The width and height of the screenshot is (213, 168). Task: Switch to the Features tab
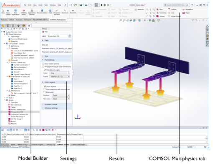(x=4, y=20)
